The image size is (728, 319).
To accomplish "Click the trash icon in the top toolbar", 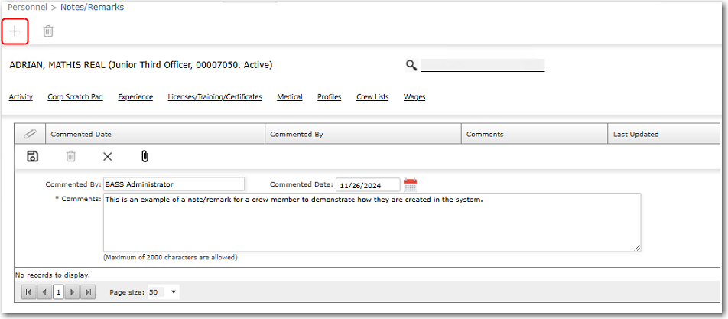I will [x=48, y=31].
